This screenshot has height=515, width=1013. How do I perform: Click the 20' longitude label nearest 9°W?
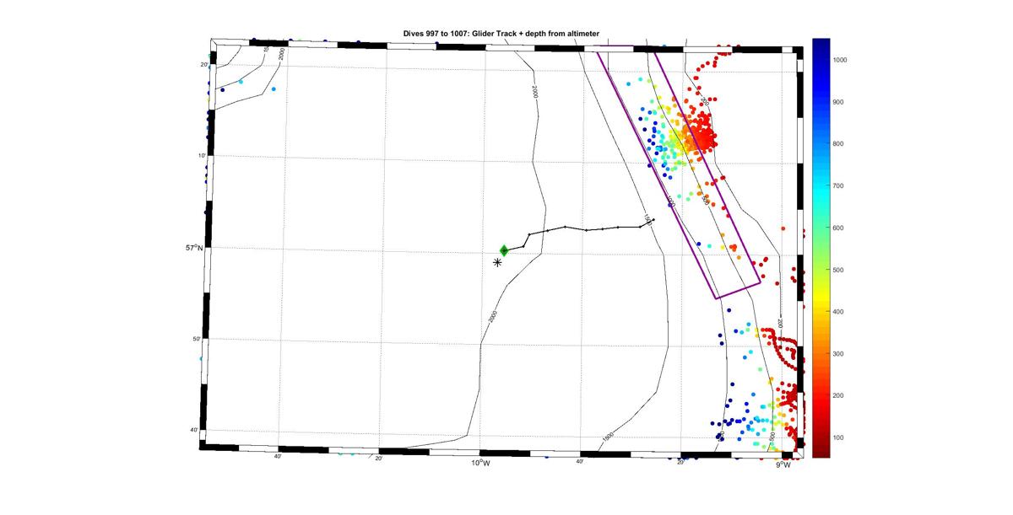(x=680, y=462)
